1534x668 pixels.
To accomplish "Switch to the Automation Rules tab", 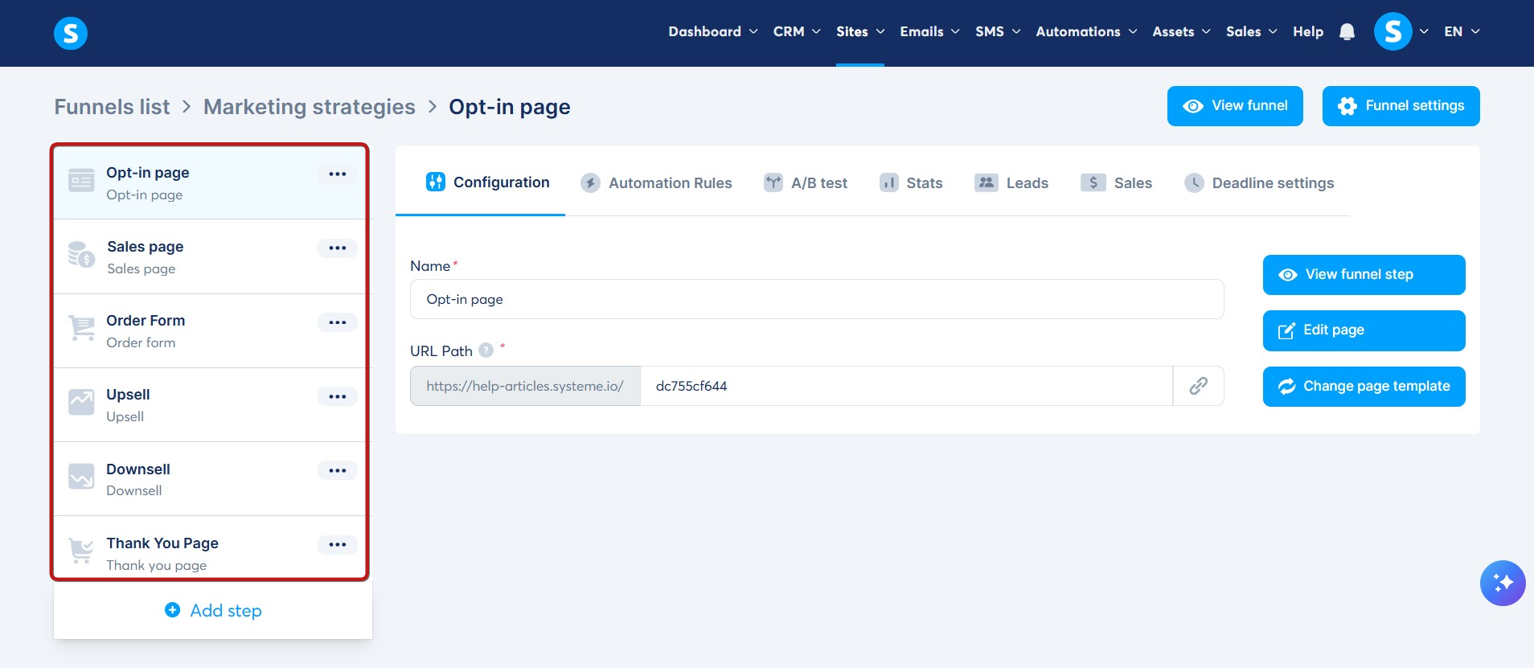I will (x=656, y=183).
